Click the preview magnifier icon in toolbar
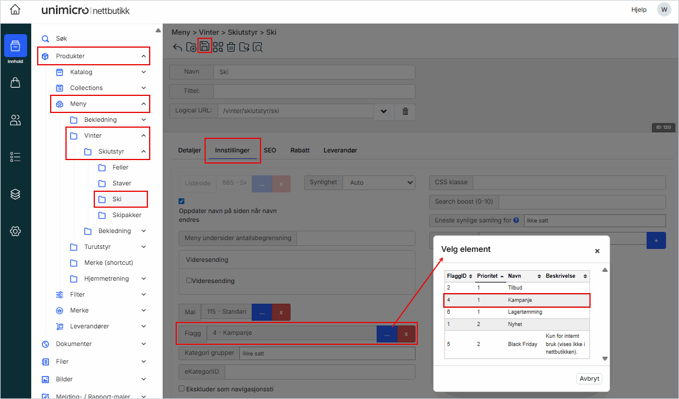The height and width of the screenshot is (399, 679). click(258, 48)
